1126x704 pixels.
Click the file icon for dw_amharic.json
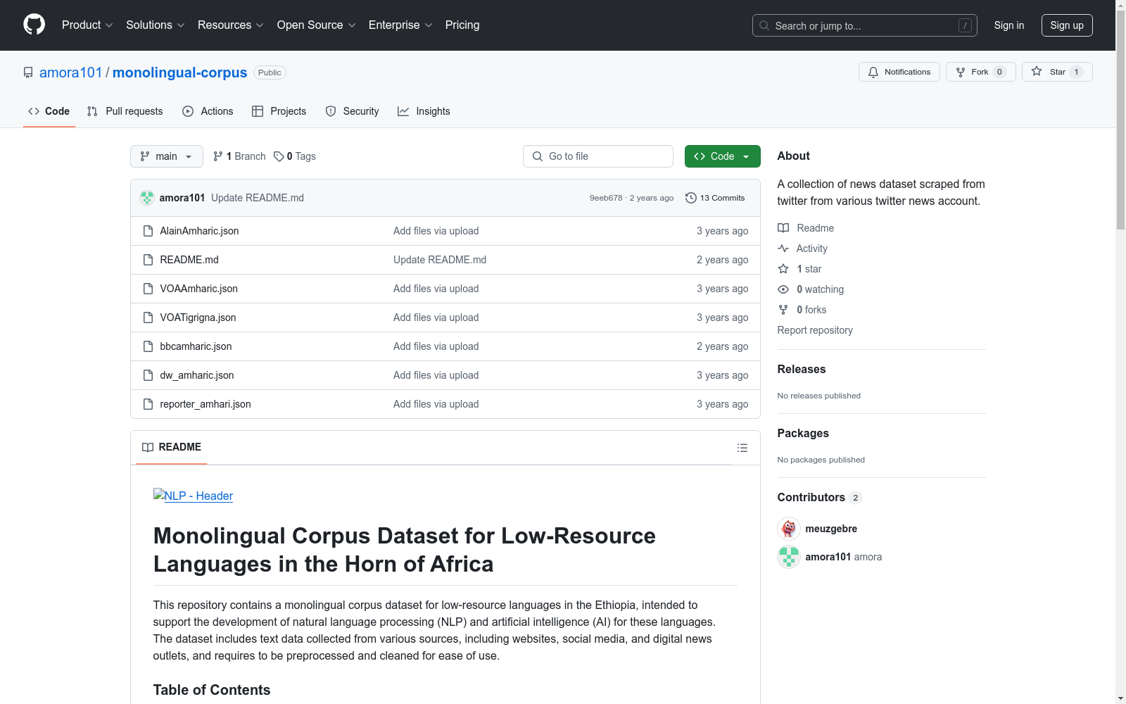coord(148,375)
